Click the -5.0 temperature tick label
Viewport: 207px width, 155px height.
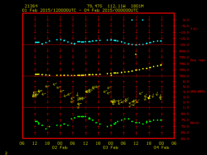click(x=185, y=26)
